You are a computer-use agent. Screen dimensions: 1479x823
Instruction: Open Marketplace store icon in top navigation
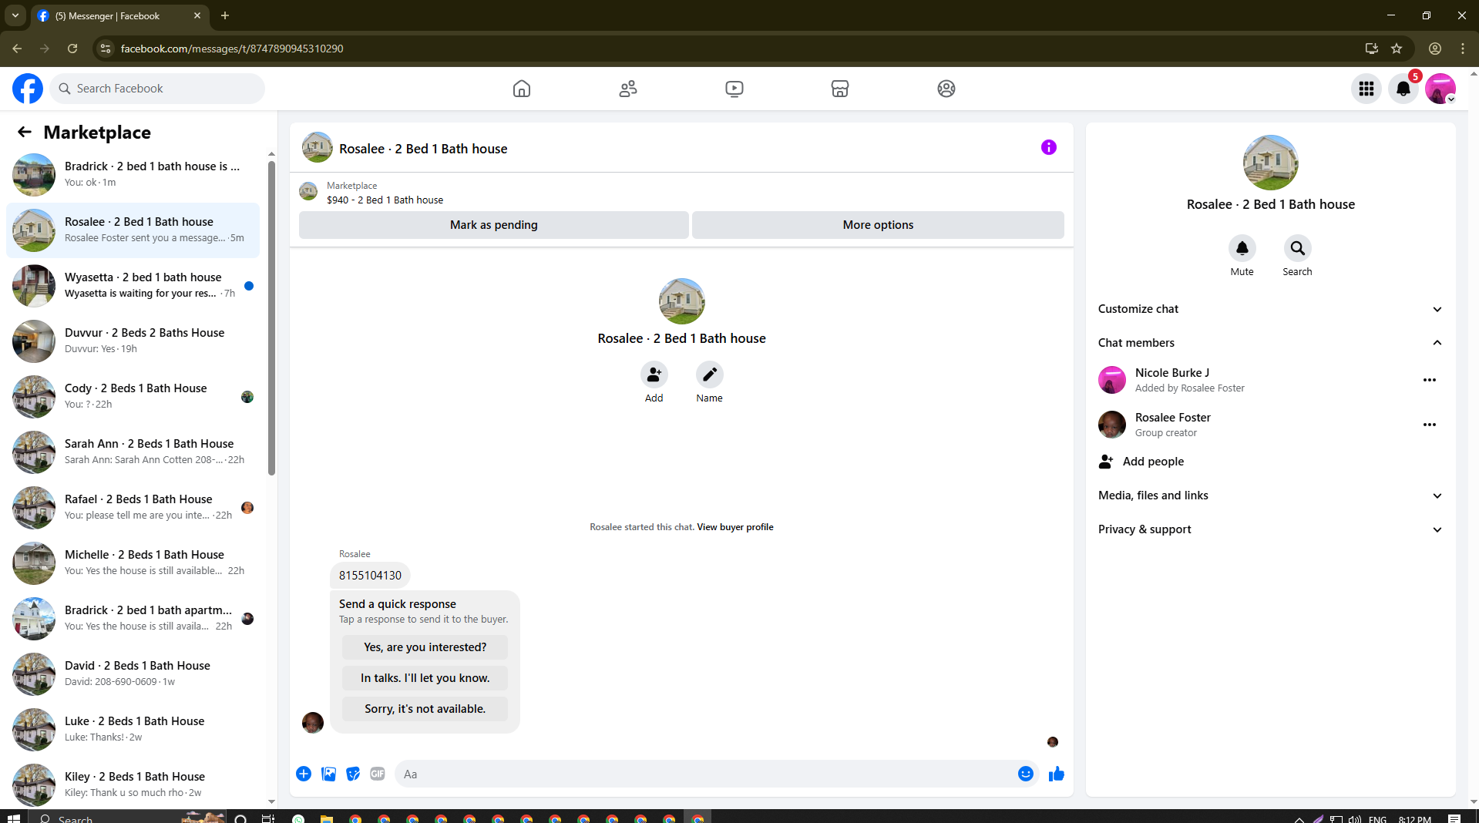point(840,89)
